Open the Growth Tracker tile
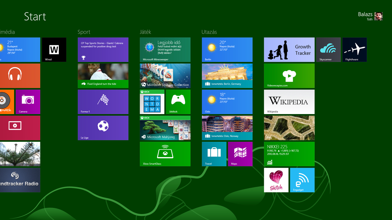Screen dimensions: 392x220 coord(289,50)
